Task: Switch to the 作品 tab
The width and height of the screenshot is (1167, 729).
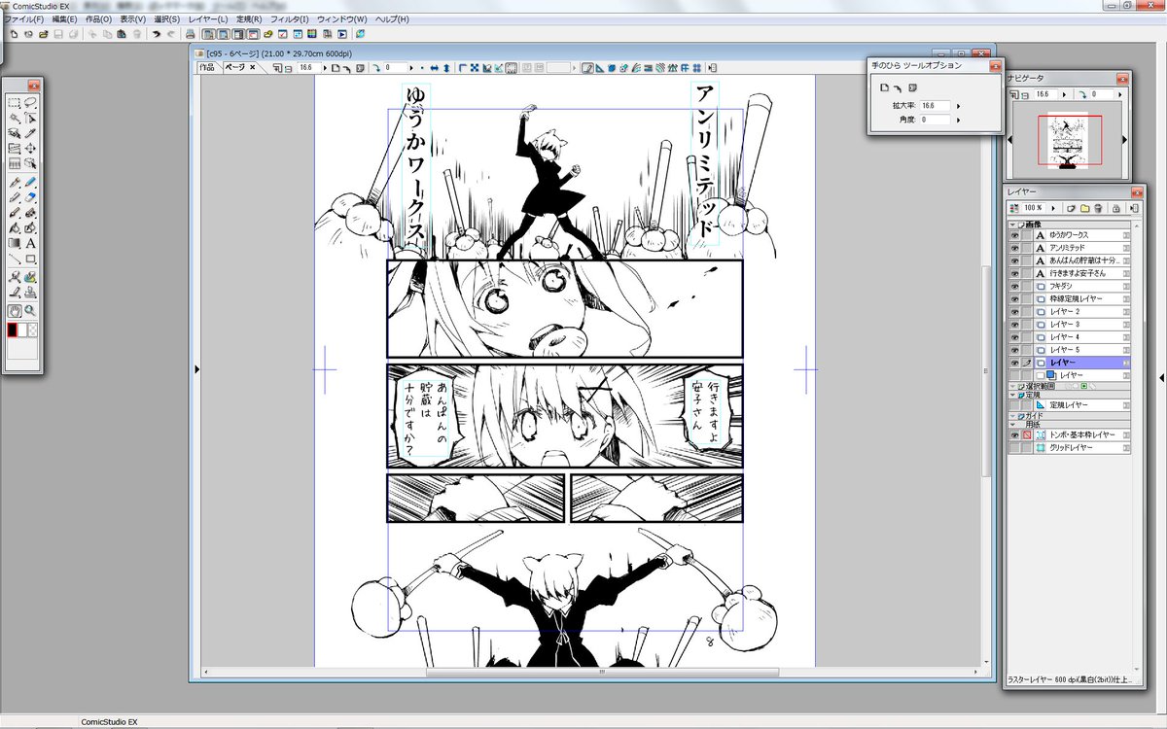Action: [207, 68]
